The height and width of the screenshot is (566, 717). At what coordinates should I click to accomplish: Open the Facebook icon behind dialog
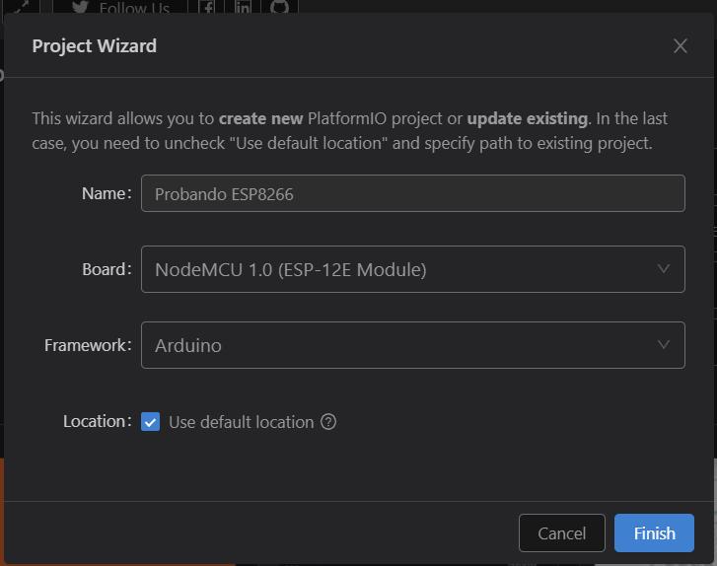(207, 7)
